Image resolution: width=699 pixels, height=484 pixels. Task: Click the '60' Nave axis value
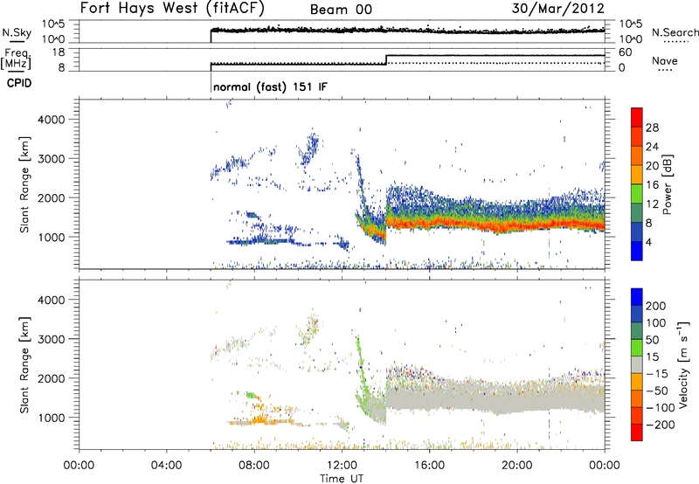coord(625,52)
